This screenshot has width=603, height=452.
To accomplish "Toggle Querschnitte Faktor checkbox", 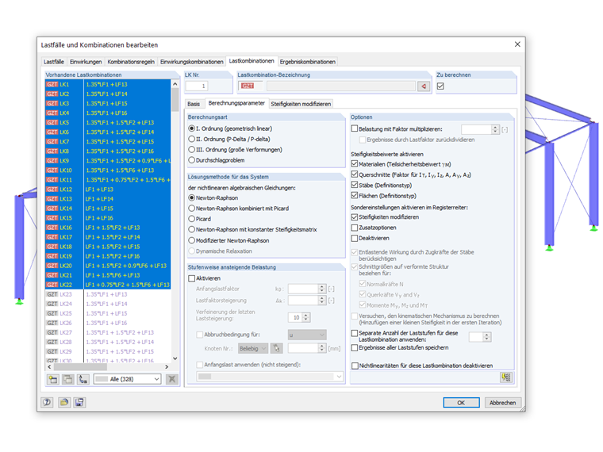I will pos(355,174).
